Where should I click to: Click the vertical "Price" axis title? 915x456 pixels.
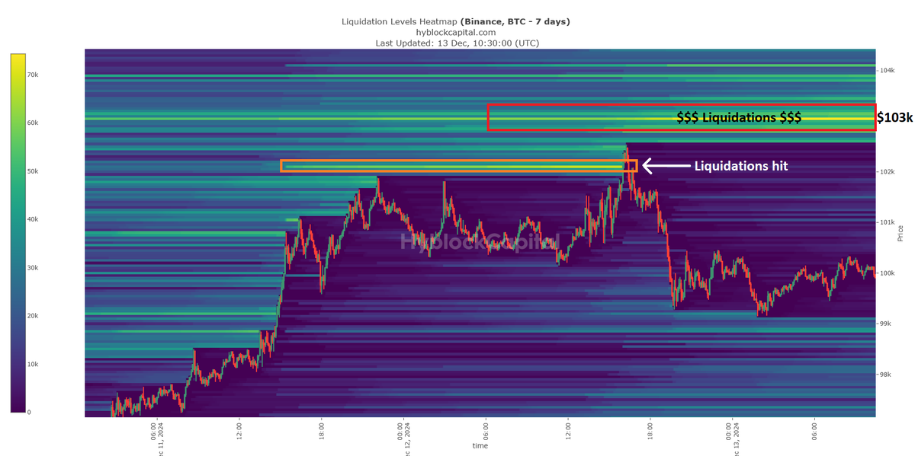click(901, 233)
